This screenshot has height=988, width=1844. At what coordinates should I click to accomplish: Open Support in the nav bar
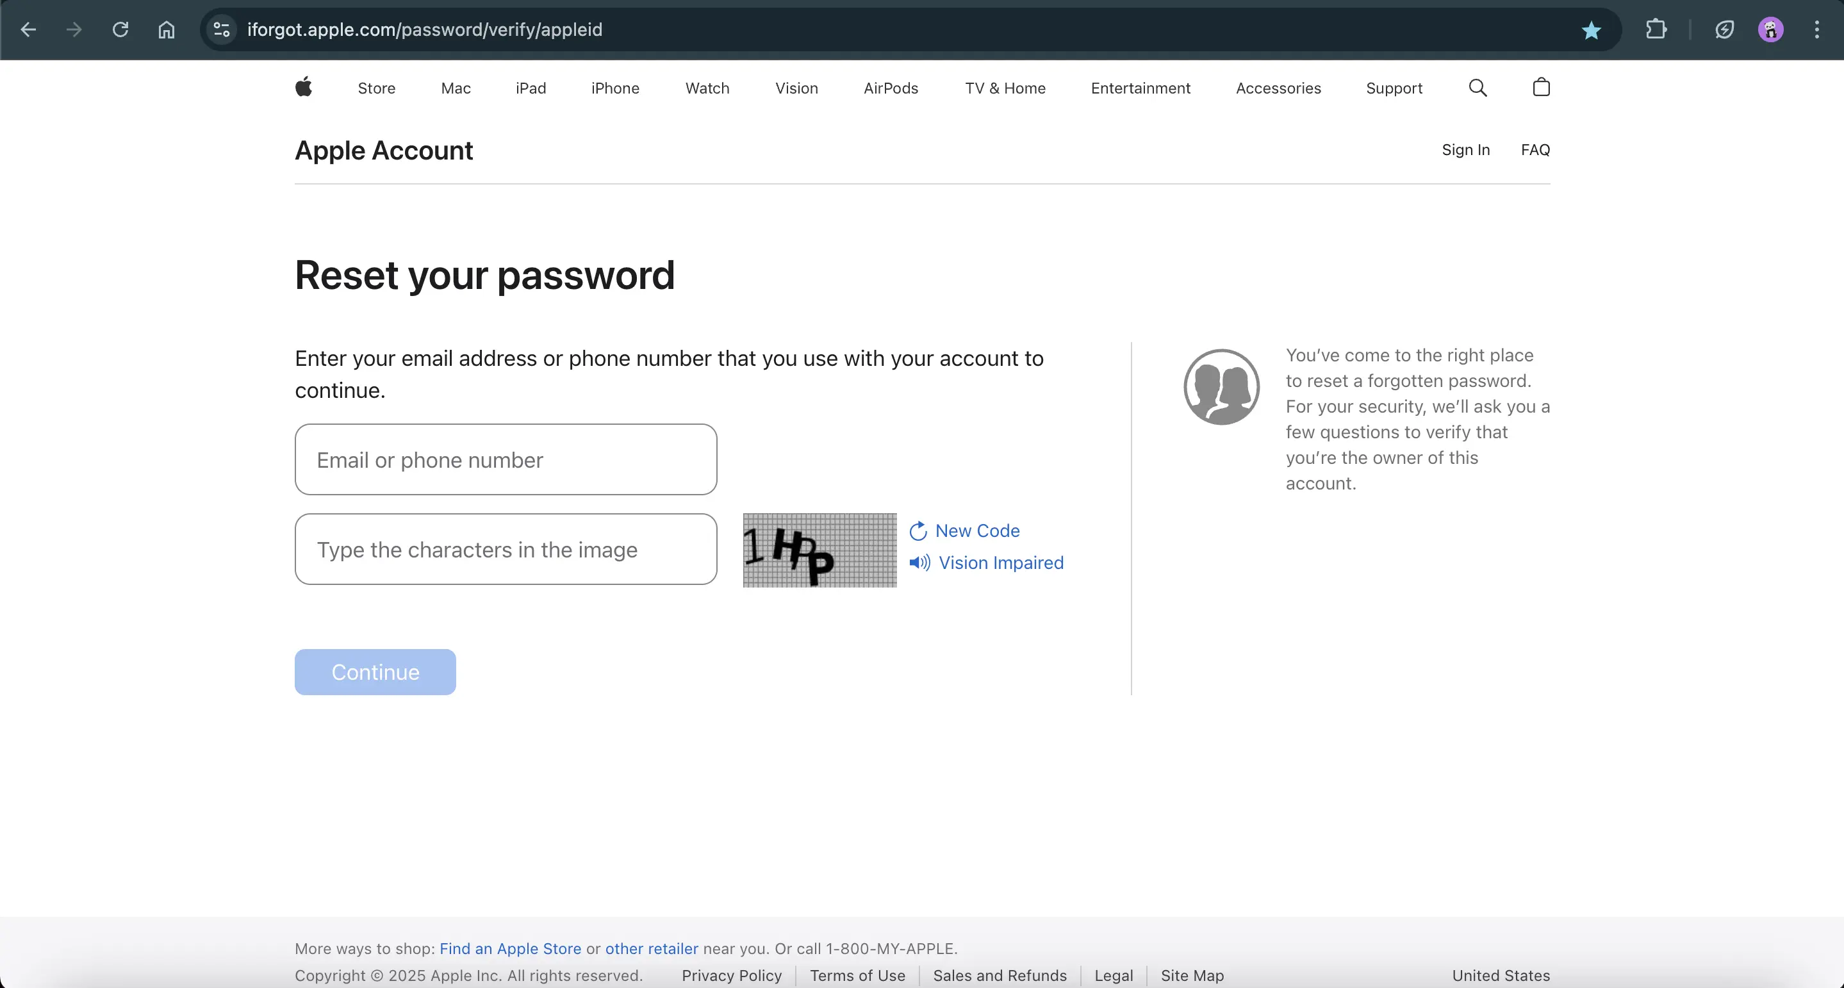coord(1394,88)
